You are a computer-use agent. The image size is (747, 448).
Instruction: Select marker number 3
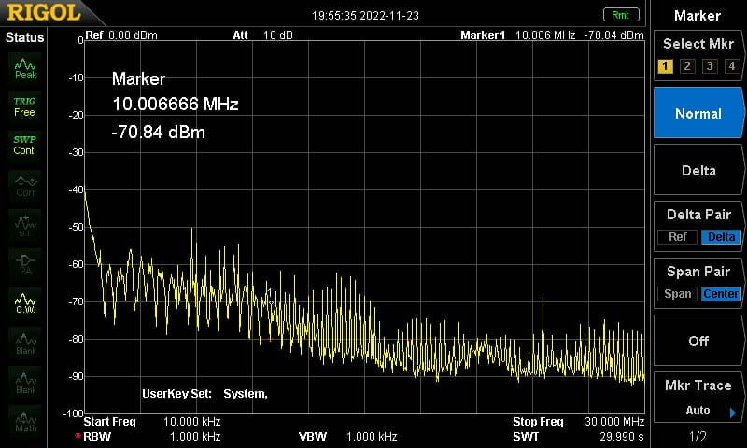(710, 65)
